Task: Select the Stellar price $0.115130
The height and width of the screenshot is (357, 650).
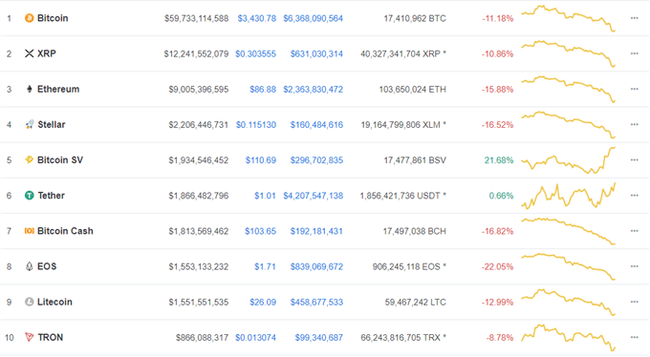Action: tap(256, 125)
